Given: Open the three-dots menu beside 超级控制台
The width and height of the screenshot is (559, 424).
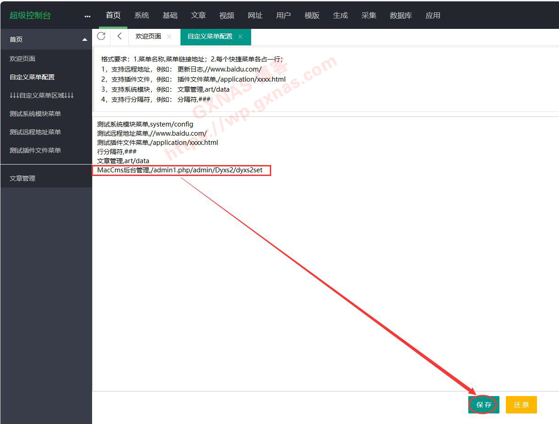Looking at the screenshot, I should [88, 16].
